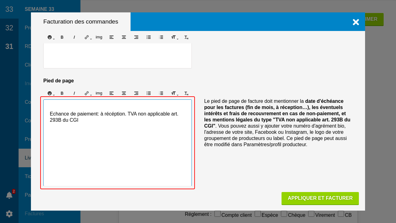Insert numbered list in footer editor
The height and width of the screenshot is (223, 396).
pos(161,93)
